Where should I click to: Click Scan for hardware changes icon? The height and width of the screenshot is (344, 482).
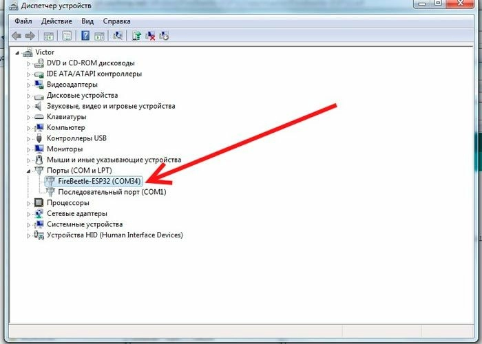pos(118,35)
